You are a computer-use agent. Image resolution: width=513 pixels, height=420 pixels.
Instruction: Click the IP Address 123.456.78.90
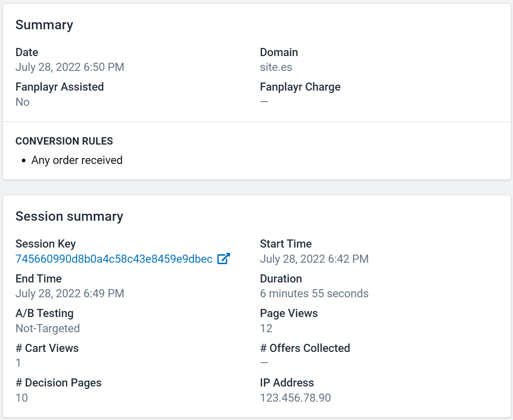coord(295,398)
